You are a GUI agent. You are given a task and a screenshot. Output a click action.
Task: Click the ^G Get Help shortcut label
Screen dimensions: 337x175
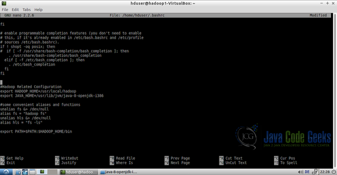coord(12,158)
